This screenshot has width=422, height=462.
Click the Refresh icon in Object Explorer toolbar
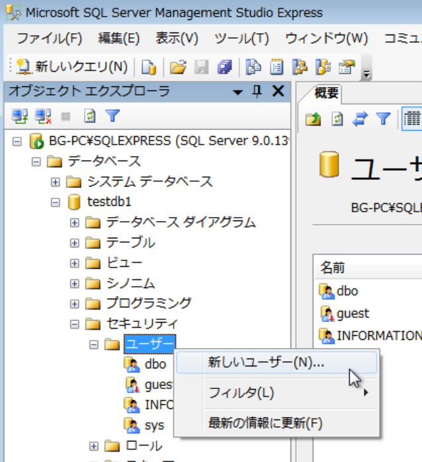pos(90,116)
